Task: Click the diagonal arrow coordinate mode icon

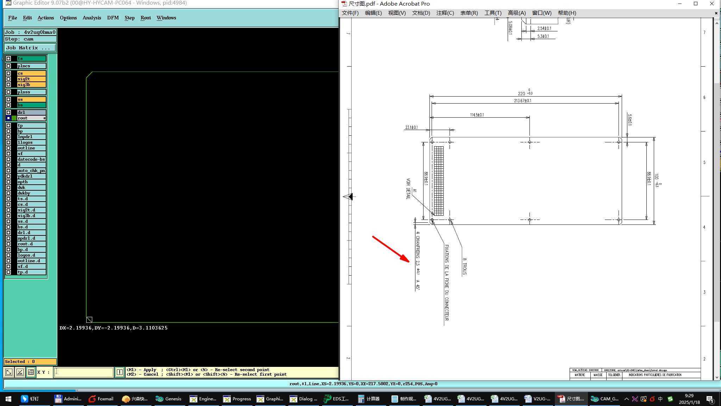Action: (x=9, y=372)
